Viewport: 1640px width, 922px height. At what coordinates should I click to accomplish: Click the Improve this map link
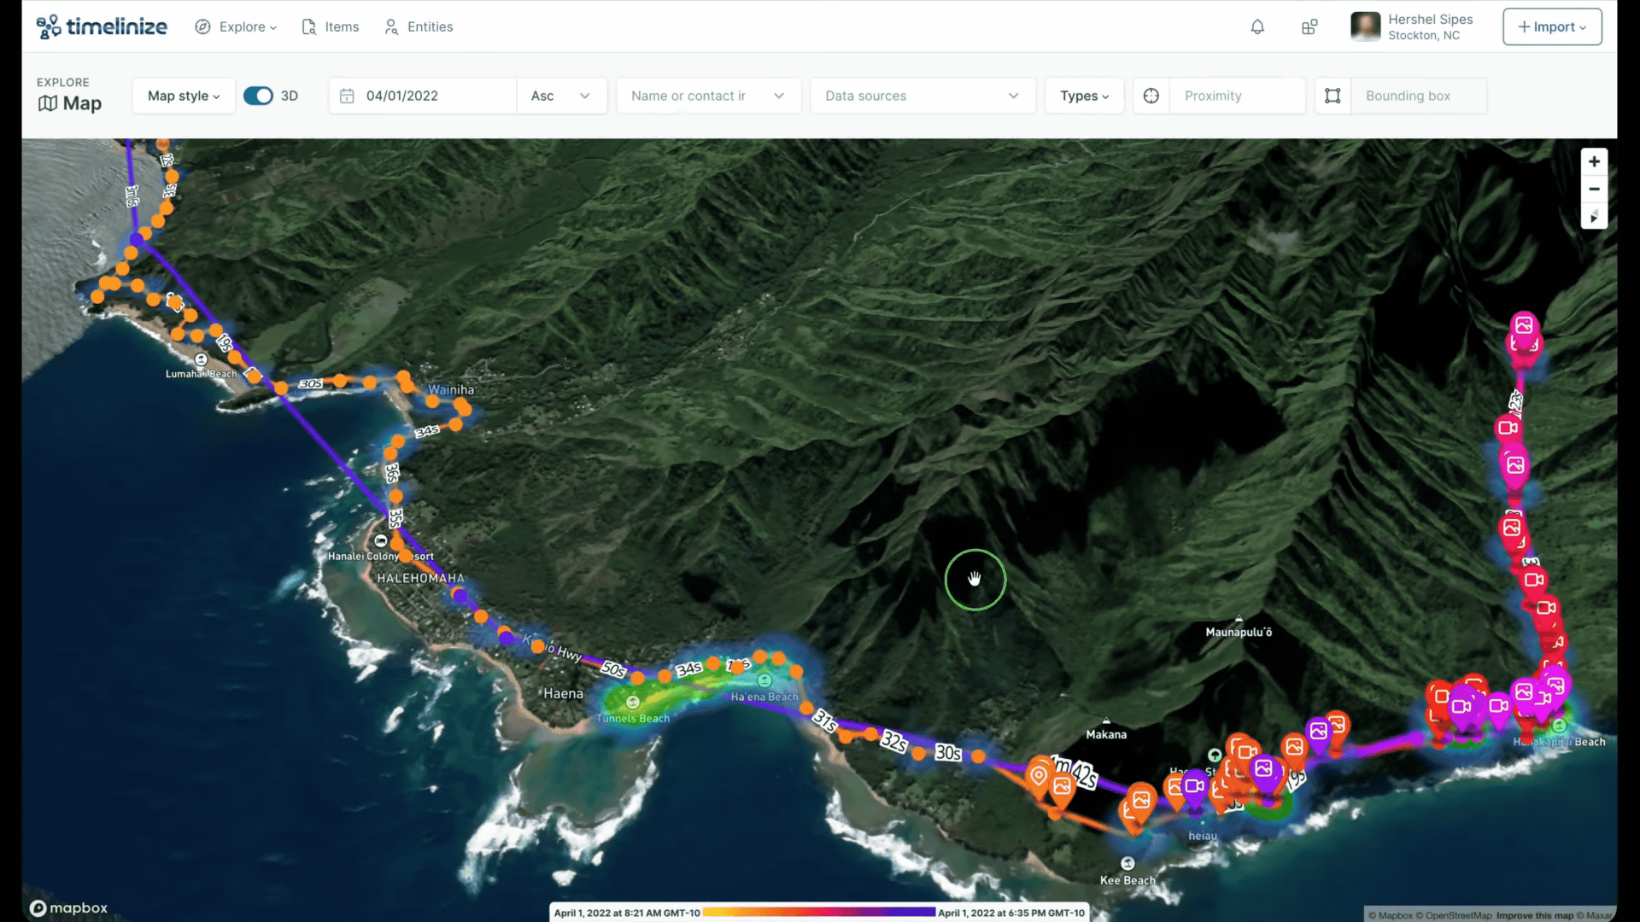pos(1534,915)
